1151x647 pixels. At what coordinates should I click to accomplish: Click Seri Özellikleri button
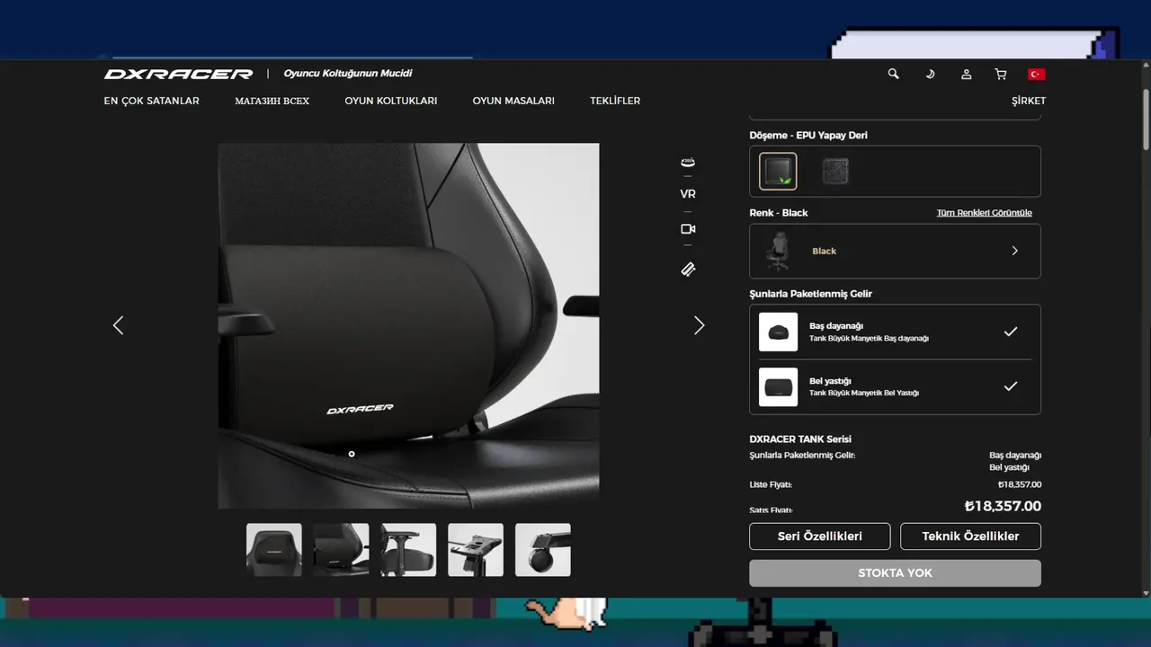[819, 536]
